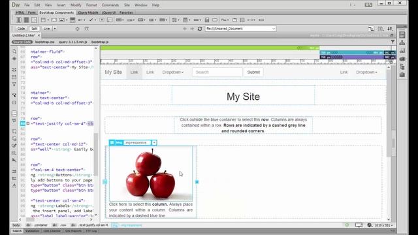The width and height of the screenshot is (418, 235).
Task: Open the Validation results tab
Action: [32, 231]
